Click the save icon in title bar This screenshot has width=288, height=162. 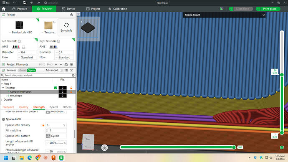25,3
